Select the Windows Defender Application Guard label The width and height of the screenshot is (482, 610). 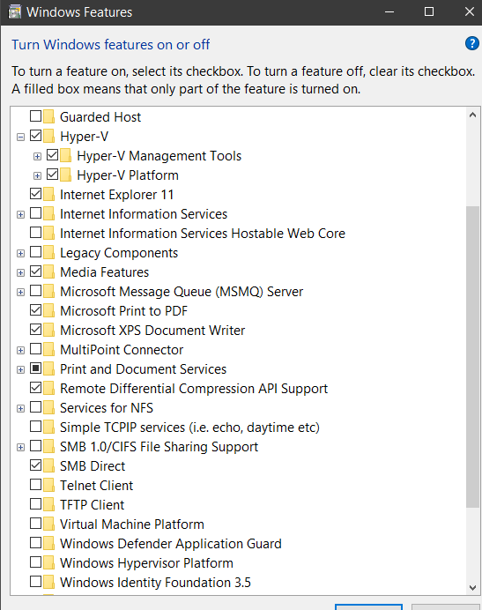pyautogui.click(x=170, y=544)
